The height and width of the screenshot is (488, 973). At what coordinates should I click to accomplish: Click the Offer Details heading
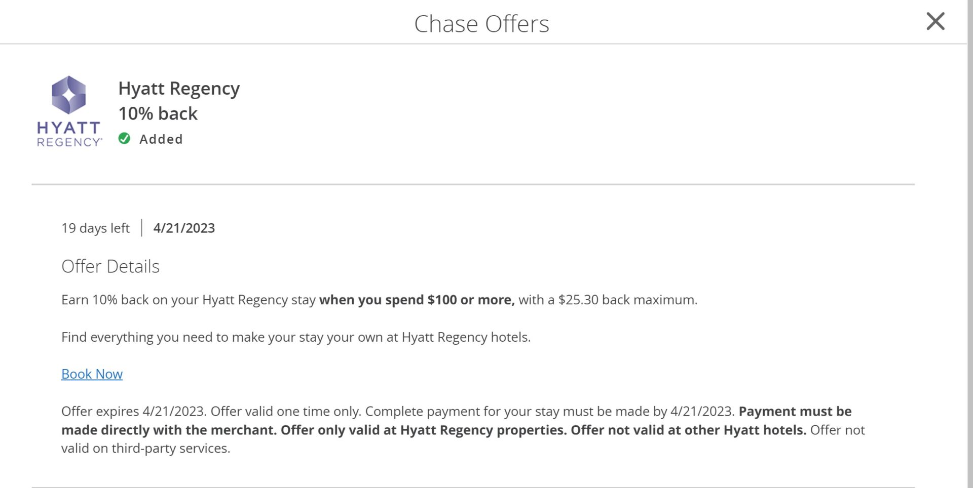tap(110, 266)
